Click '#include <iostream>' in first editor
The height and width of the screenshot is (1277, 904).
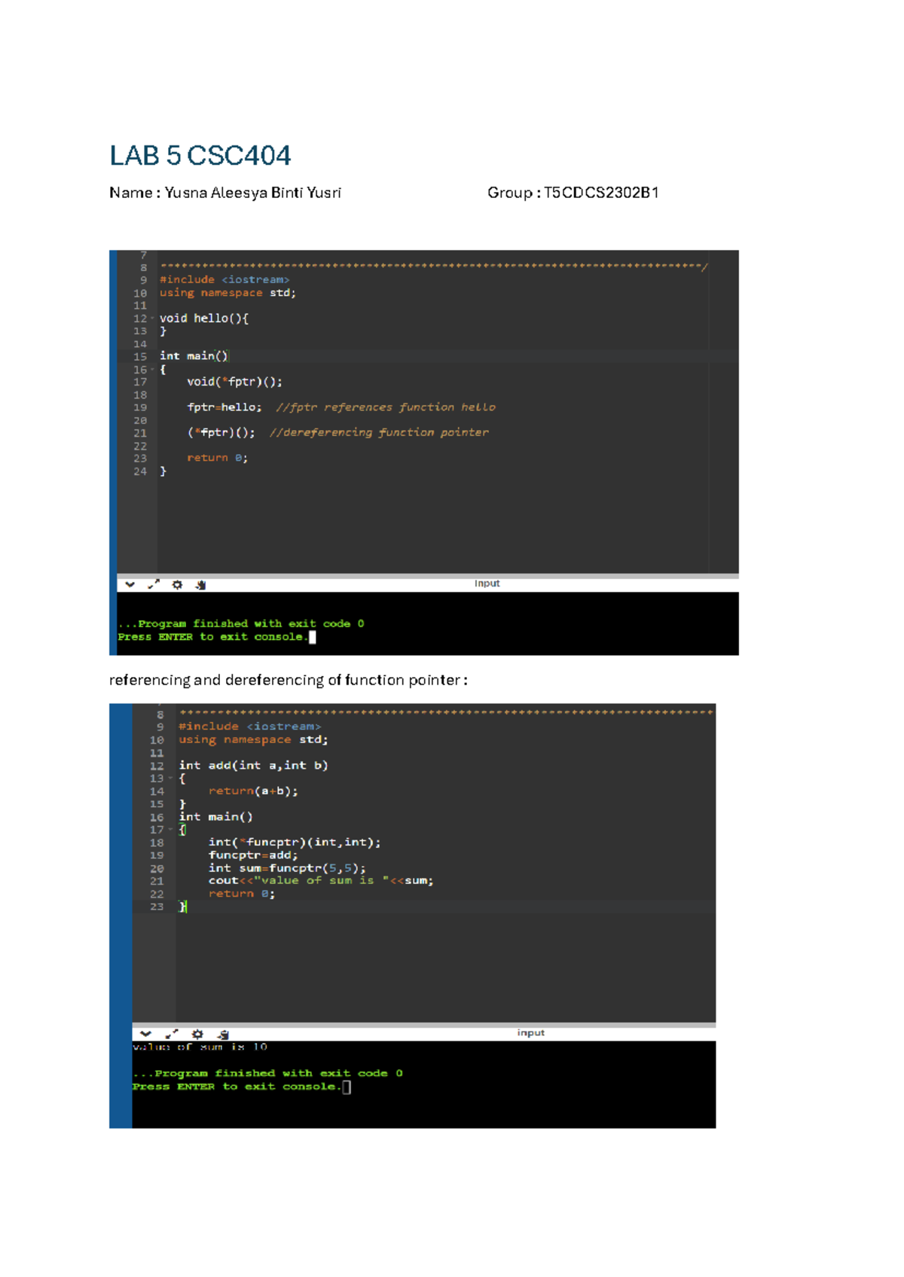pos(224,280)
